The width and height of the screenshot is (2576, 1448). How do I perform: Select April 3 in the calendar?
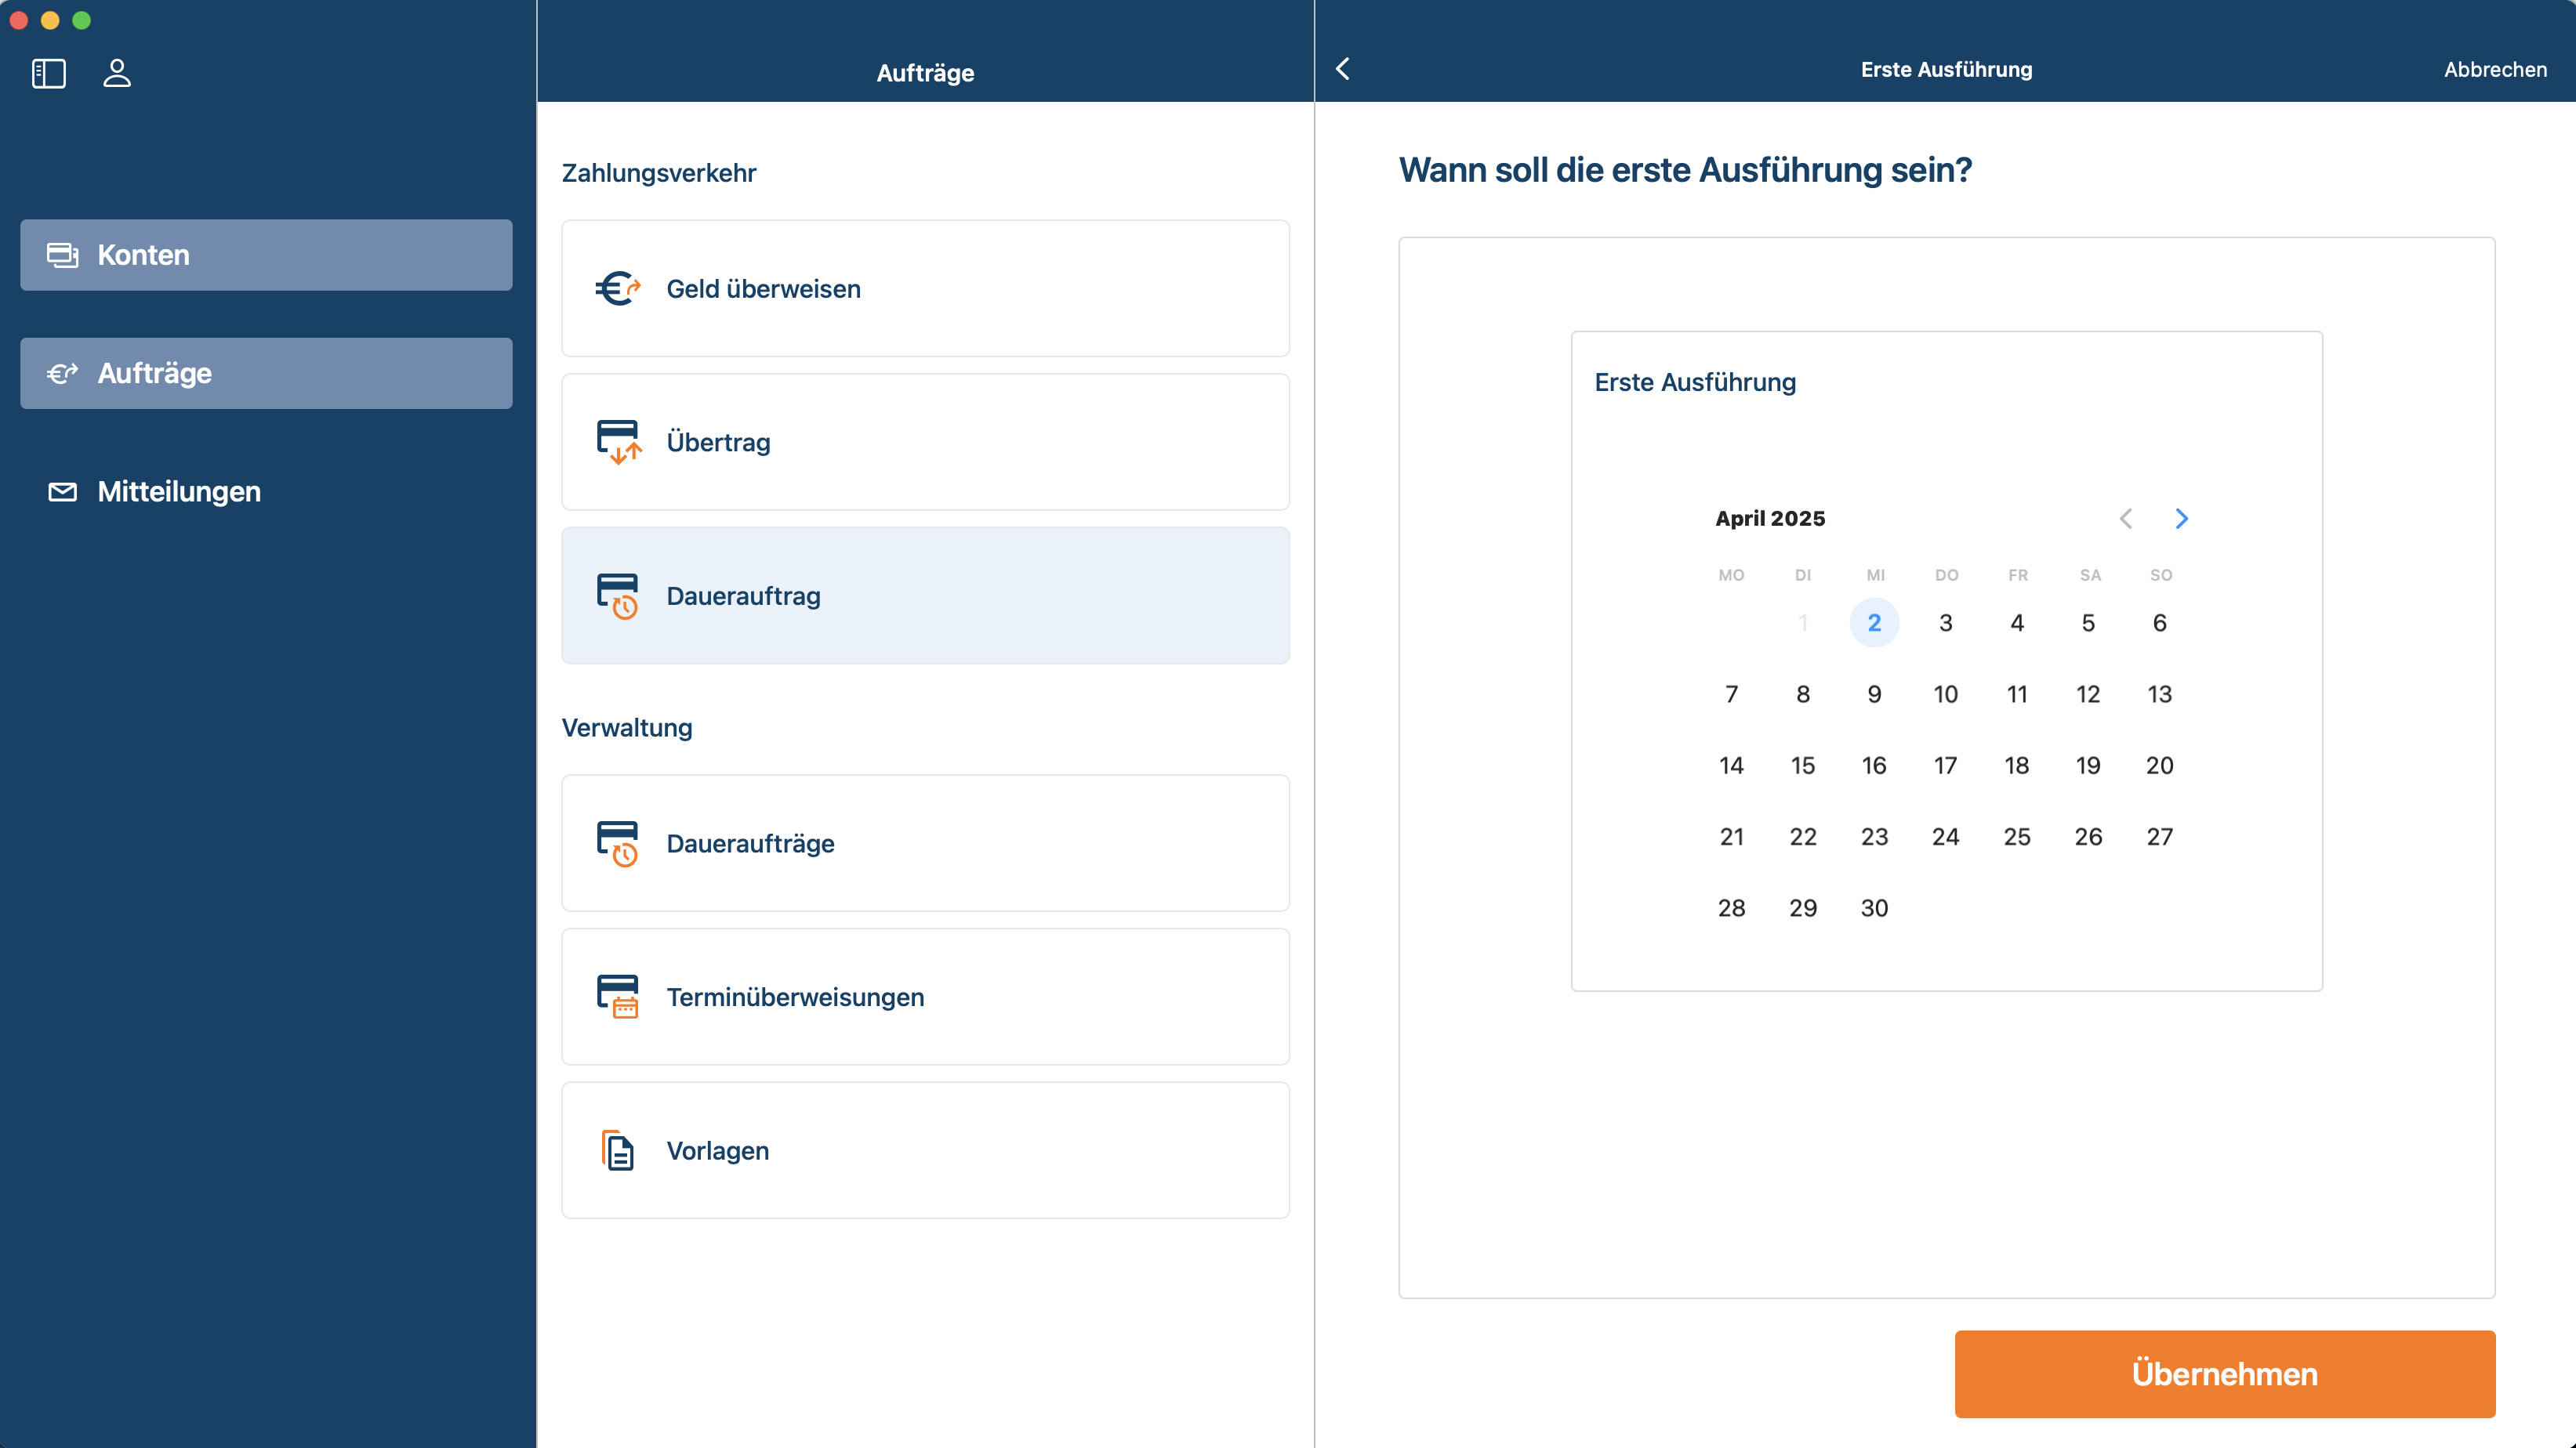(1946, 623)
